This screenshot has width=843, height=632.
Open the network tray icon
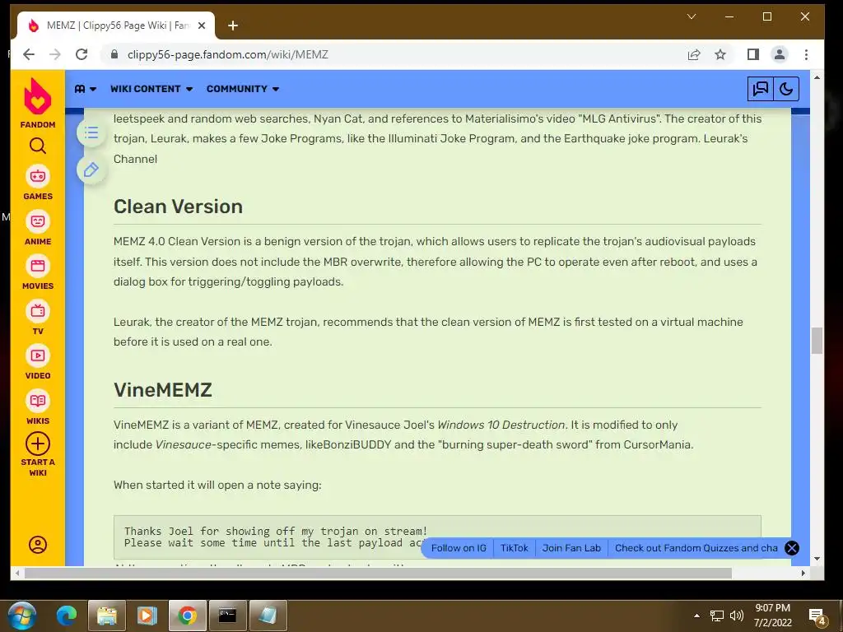pos(717,616)
